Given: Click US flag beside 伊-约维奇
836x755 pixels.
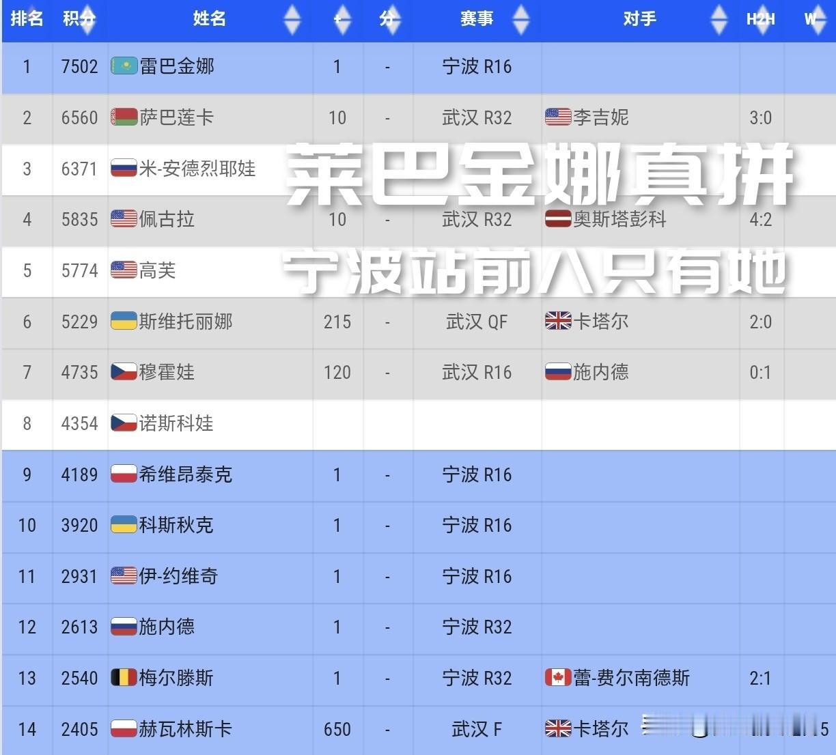Looking at the screenshot, I should [x=124, y=576].
